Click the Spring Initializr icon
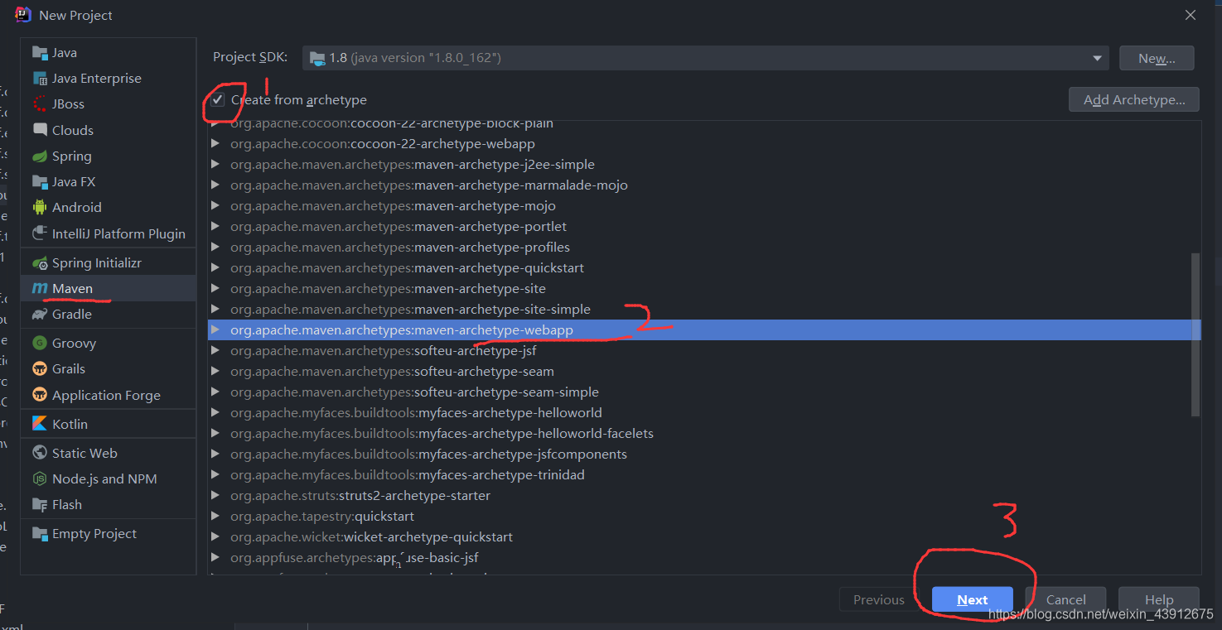This screenshot has height=630, width=1222. pos(40,262)
